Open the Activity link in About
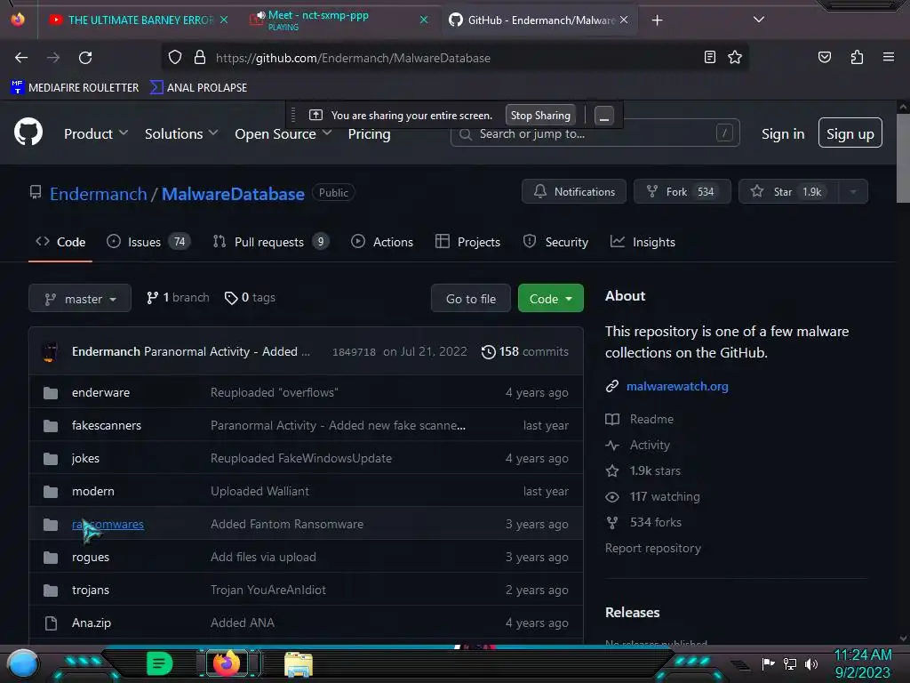910x683 pixels. pos(638,446)
